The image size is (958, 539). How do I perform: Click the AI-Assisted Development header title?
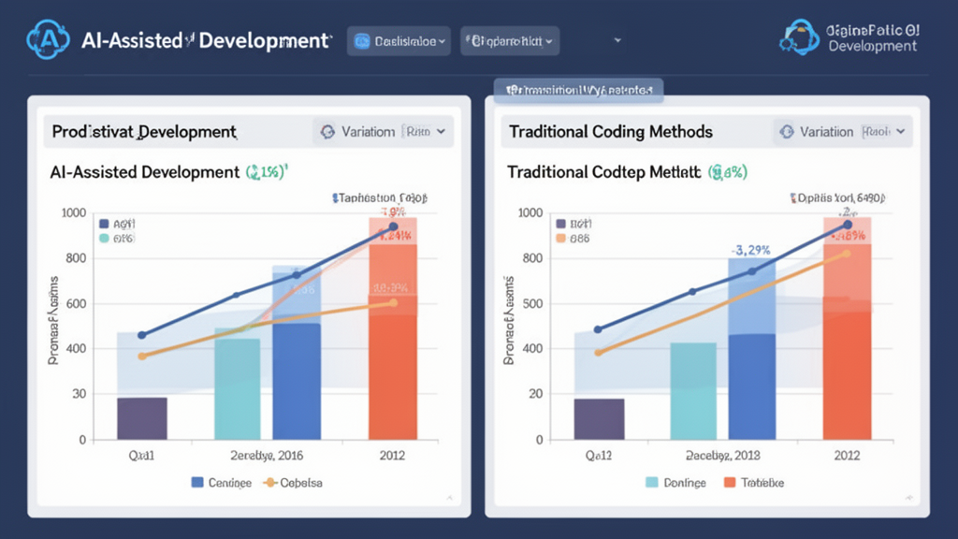(206, 41)
